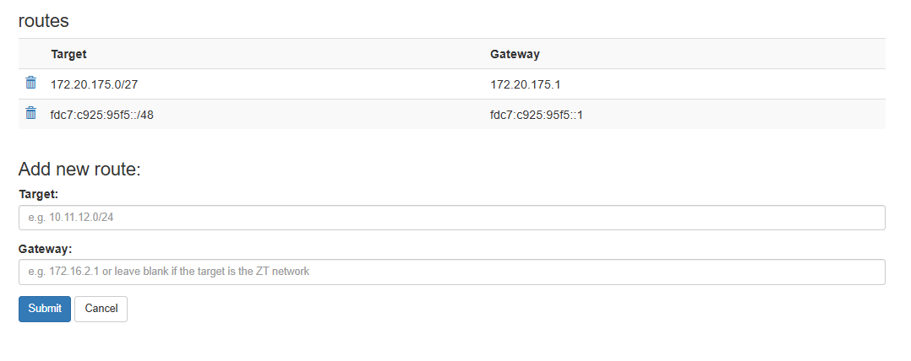Click the Target: form label
This screenshot has width=911, height=361.
39,193
